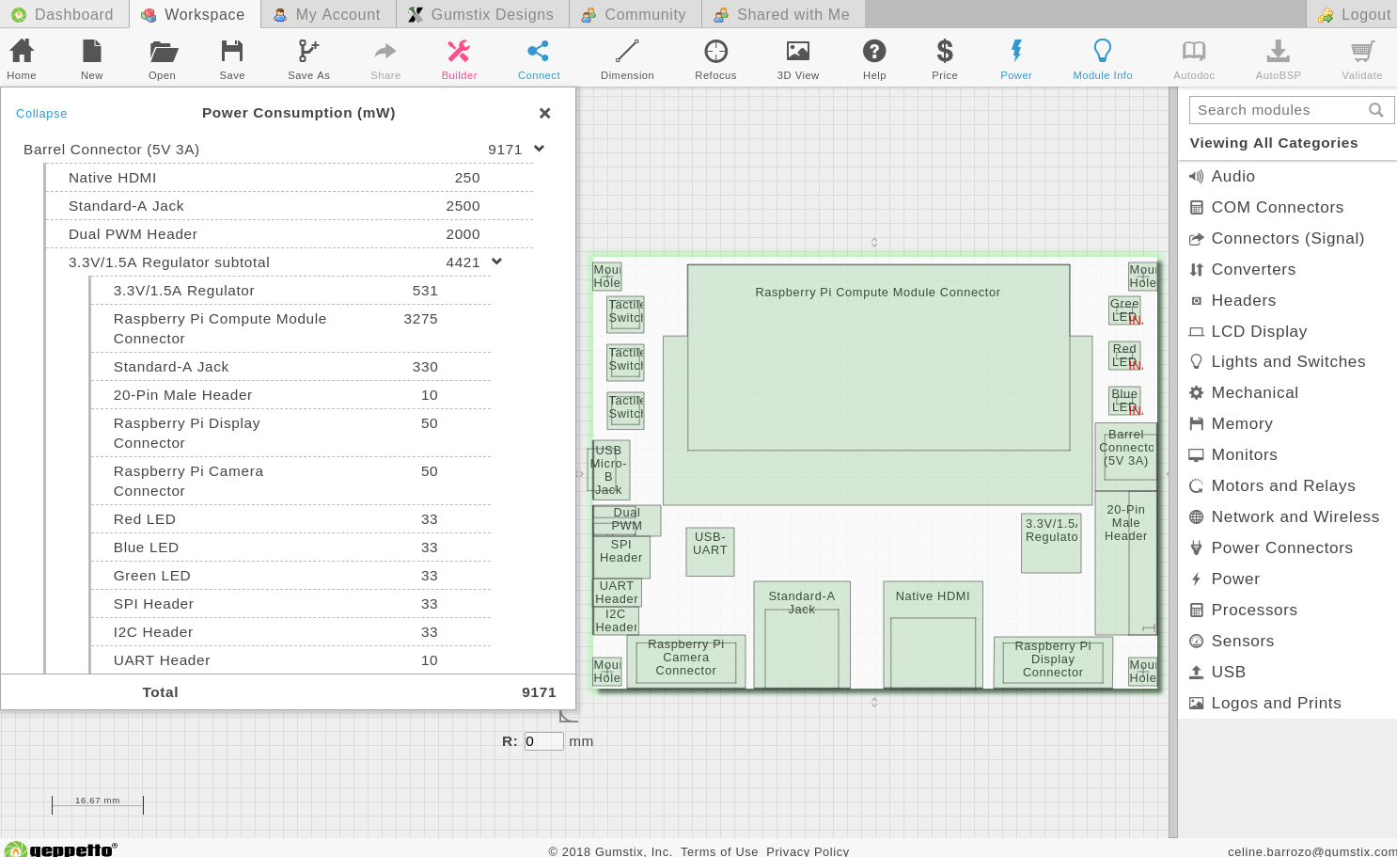Viewport: 1397px width, 857px height.
Task: Activate the Connect tool
Action: (539, 59)
